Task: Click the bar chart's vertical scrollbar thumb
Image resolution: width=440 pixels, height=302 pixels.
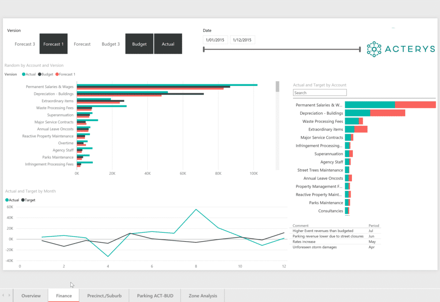Action: (278, 87)
